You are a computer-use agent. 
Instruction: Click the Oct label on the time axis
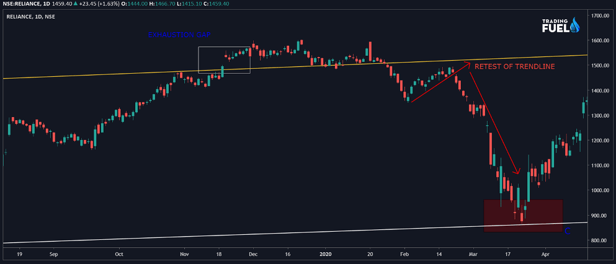pyautogui.click(x=120, y=254)
